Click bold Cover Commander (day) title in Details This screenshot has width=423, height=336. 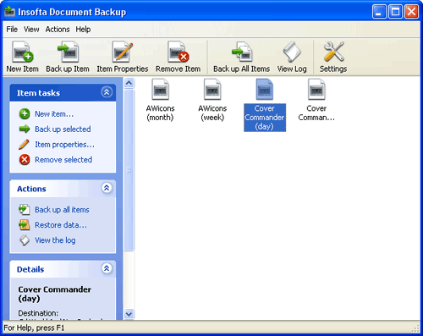tap(54, 294)
